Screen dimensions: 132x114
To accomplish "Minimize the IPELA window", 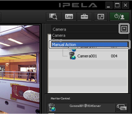I will [109, 5].
